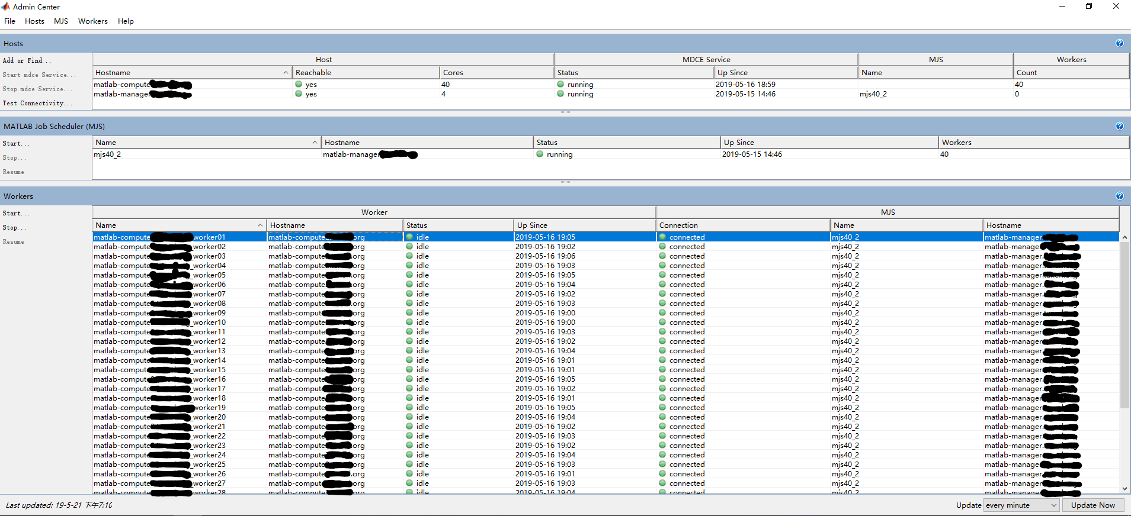Select the worker10 row
1131x516 pixels.
(x=605, y=322)
